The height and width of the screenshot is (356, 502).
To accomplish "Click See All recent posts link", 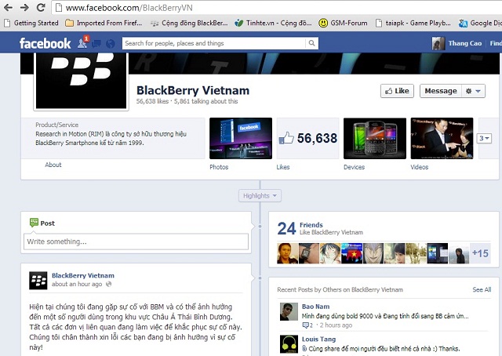I will coord(482,289).
